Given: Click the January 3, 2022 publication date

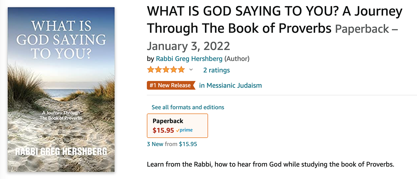Looking at the screenshot, I should pyautogui.click(x=188, y=46).
